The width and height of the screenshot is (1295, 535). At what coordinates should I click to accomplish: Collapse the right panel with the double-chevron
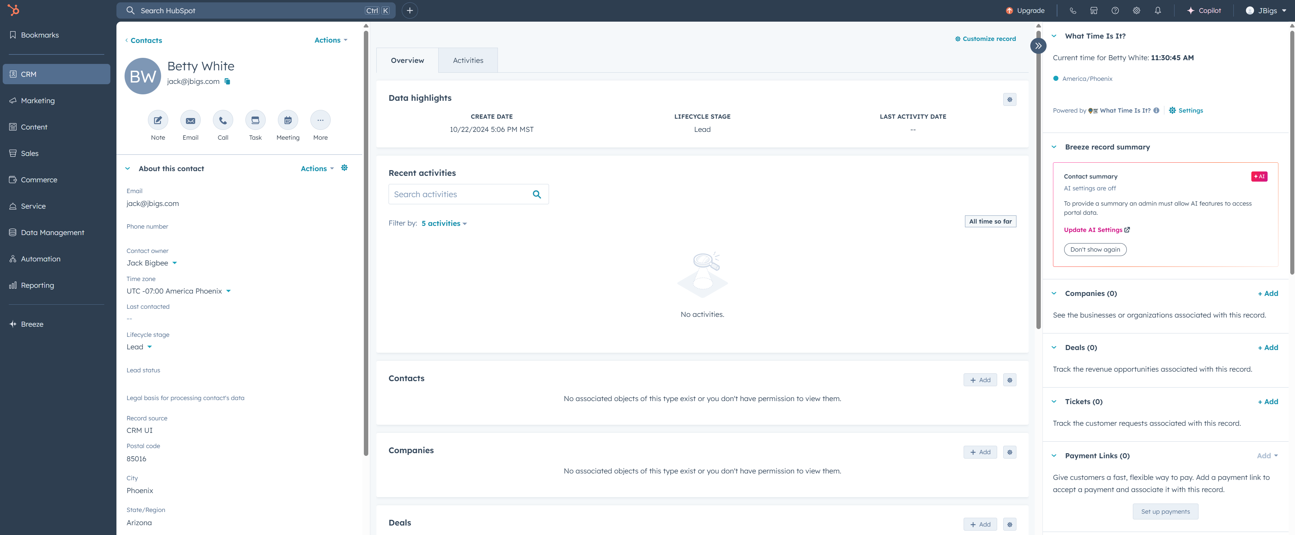pos(1038,45)
